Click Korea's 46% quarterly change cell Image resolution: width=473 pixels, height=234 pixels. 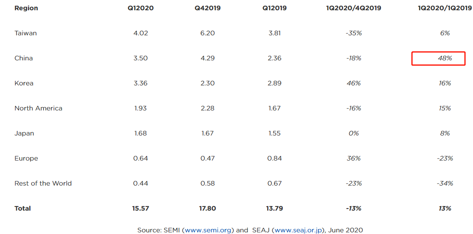353,83
